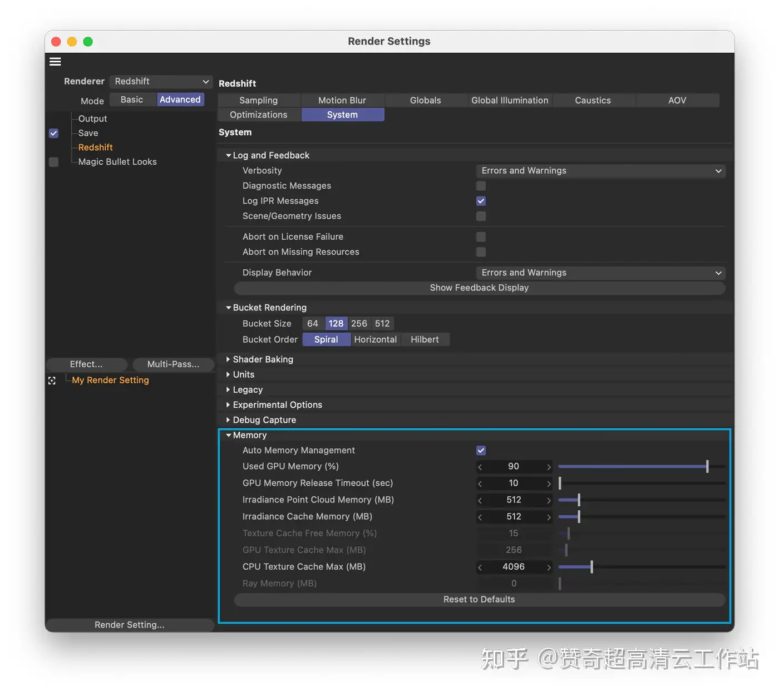
Task: Select Output in the settings tree
Action: click(x=92, y=119)
